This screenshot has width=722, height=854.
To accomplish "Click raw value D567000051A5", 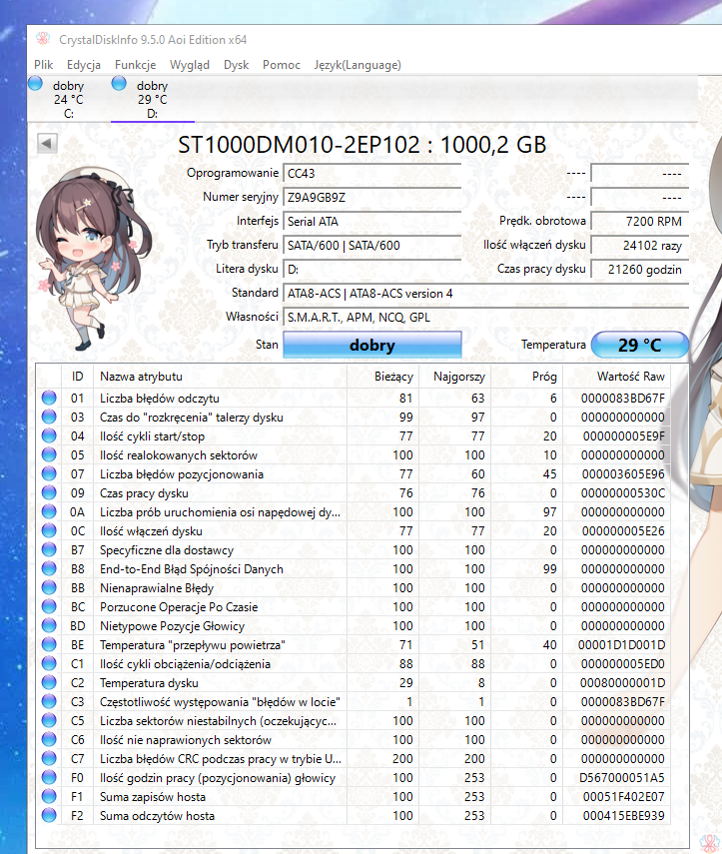I will 622,778.
